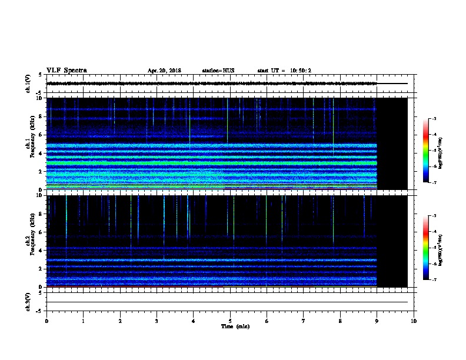Image resolution: width=466 pixels, height=360 pixels.
Task: Click time axis tick label "5"
Action: (x=230, y=321)
